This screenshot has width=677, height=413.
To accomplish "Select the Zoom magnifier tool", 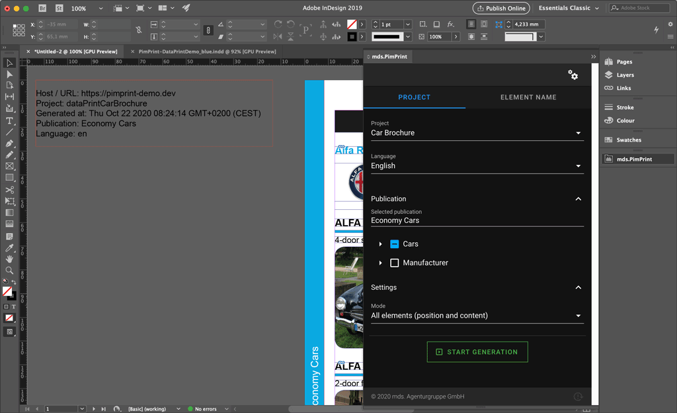I will (9, 271).
